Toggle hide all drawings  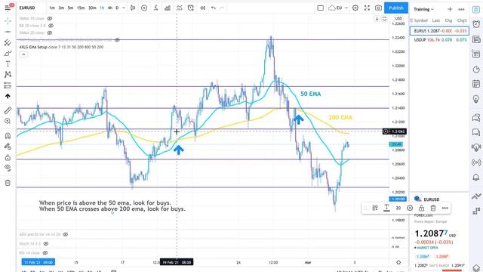[8, 168]
